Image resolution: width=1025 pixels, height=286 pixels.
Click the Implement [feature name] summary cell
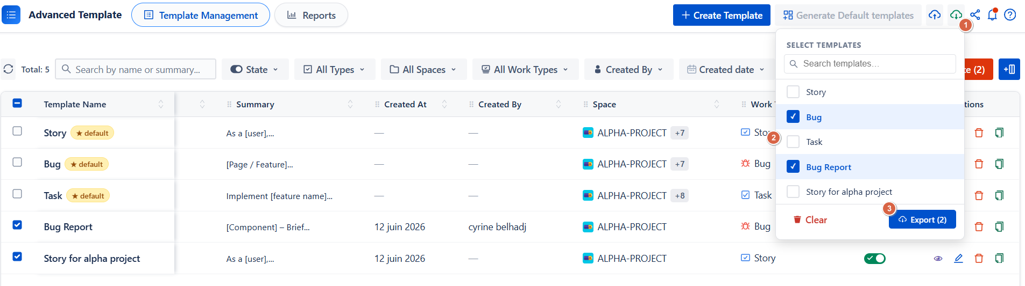pyautogui.click(x=279, y=196)
